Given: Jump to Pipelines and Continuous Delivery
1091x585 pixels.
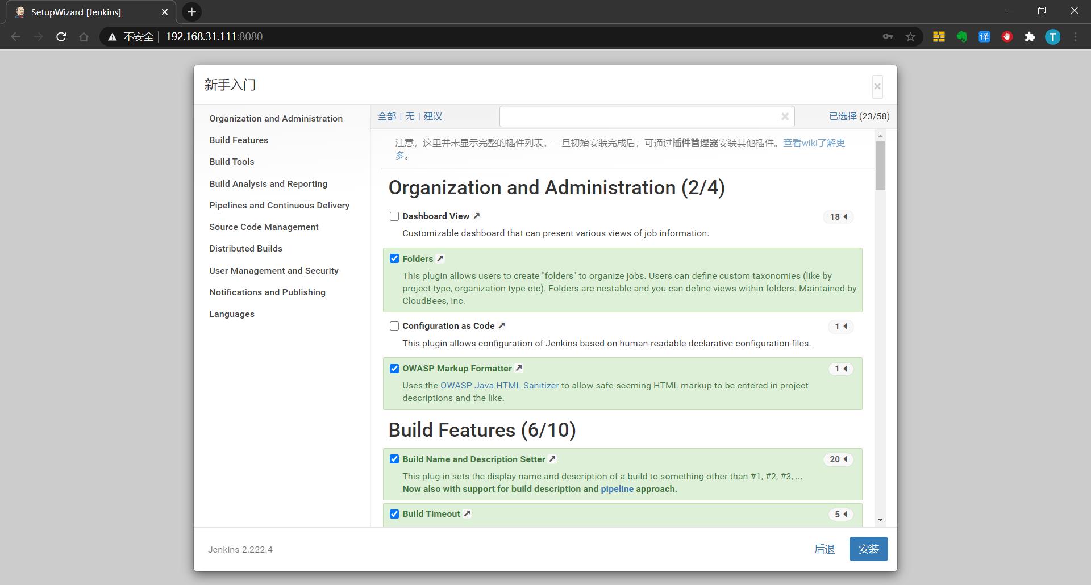Looking at the screenshot, I should pyautogui.click(x=279, y=205).
